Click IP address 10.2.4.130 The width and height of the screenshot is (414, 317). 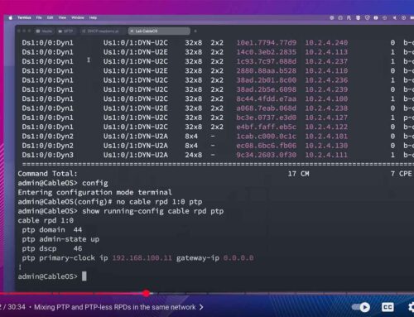[326, 146]
